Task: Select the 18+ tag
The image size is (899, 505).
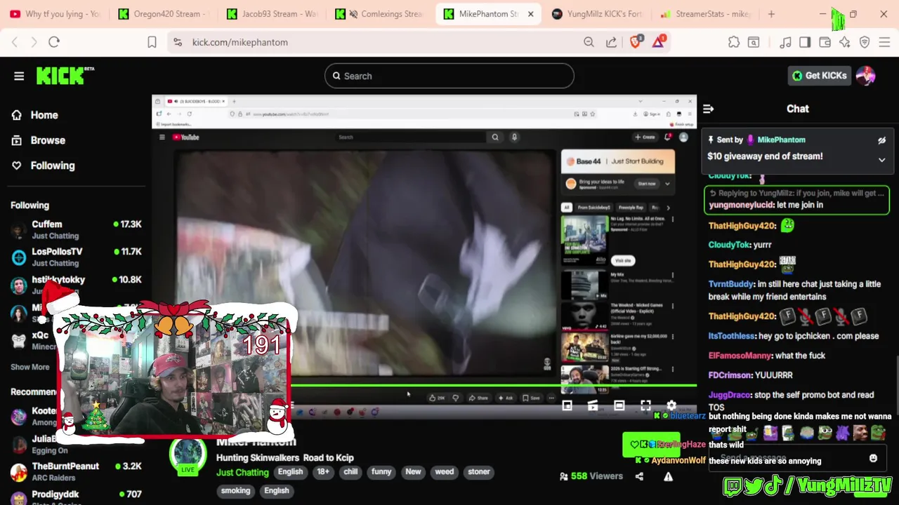Action: [x=323, y=472]
